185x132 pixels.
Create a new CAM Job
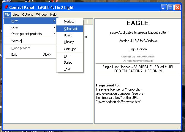[70, 49]
